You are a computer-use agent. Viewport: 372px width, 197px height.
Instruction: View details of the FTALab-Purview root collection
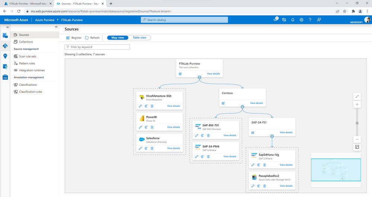coord(213,74)
